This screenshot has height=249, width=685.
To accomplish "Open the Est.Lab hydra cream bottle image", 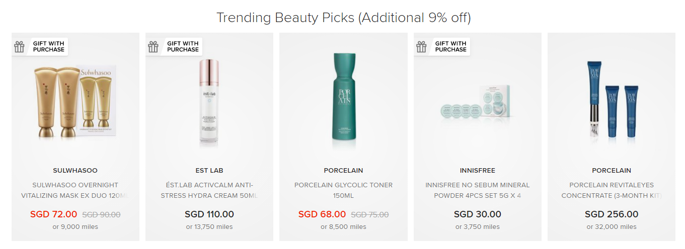I will [209, 100].
